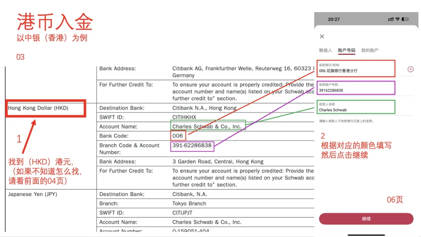Open the 我的账户 tab
421x237 pixels.
coord(370,50)
